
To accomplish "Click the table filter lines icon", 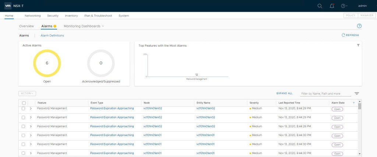I will 356,94.
